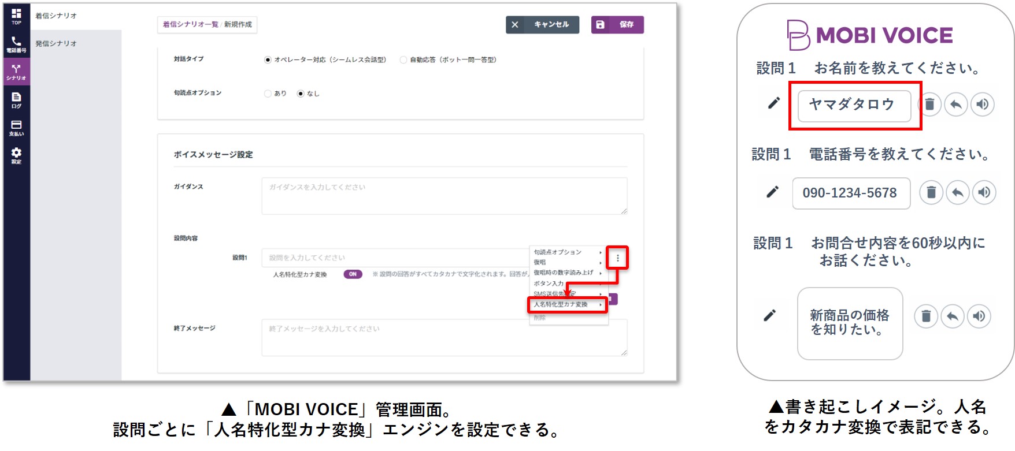The image size is (1015, 451).
Task: Click the speaker icon next to 090-1234-5678
Action: tap(984, 192)
